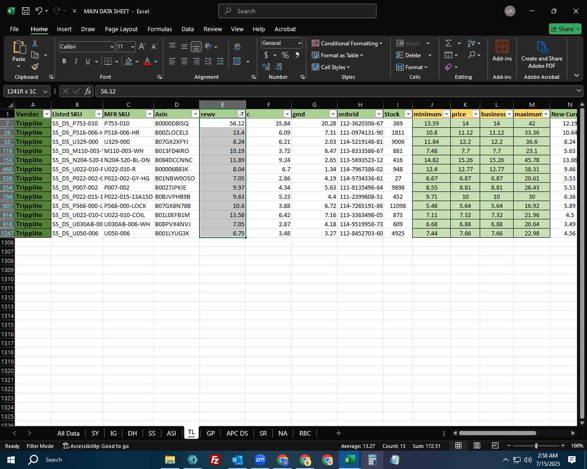The height and width of the screenshot is (469, 587).
Task: Expand the font name Calibri dropdown
Action: 111,47
